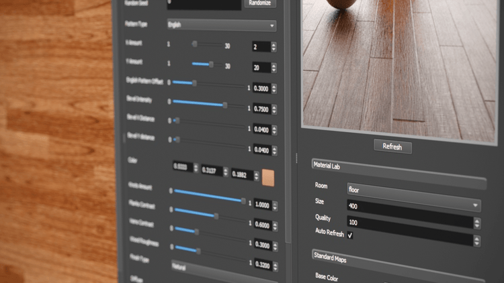Click the Bevel Intensity value field 0.7500
The height and width of the screenshot is (283, 504).
click(x=262, y=109)
